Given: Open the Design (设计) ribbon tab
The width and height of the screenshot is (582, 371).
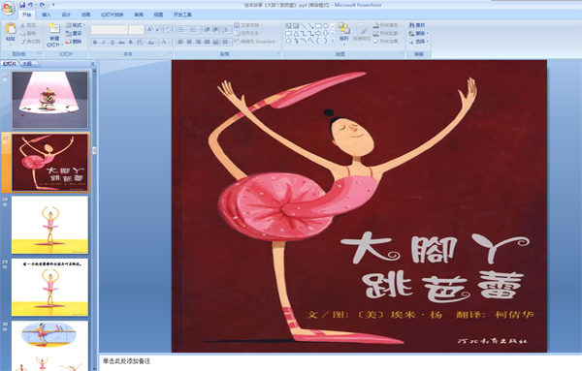Looking at the screenshot, I should 66,15.
